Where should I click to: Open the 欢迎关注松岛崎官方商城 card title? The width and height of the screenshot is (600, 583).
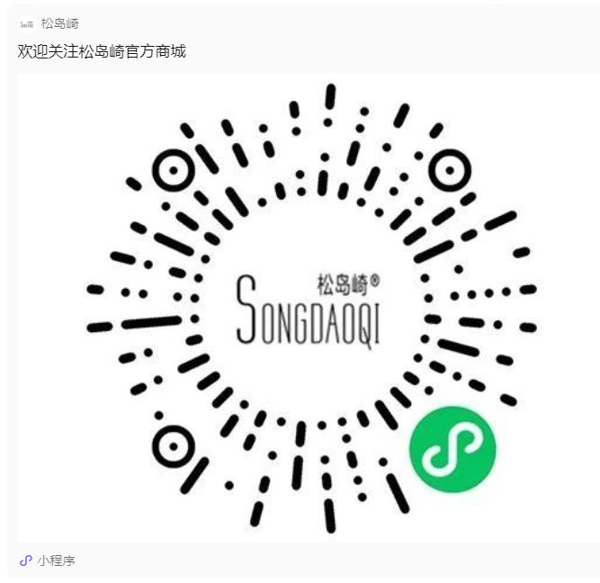point(102,51)
